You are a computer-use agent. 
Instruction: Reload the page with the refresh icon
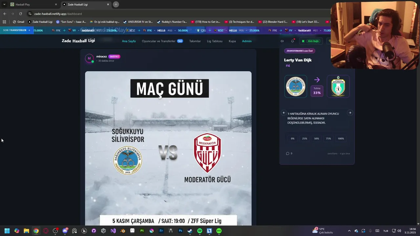coord(20,14)
